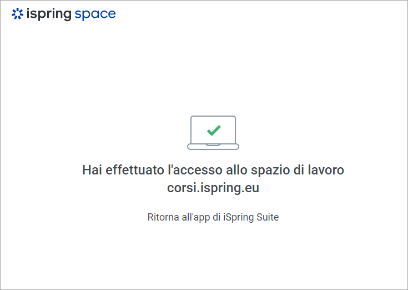Click the laptop base below the screen
Viewport: 408px width, 290px height.
(213, 147)
